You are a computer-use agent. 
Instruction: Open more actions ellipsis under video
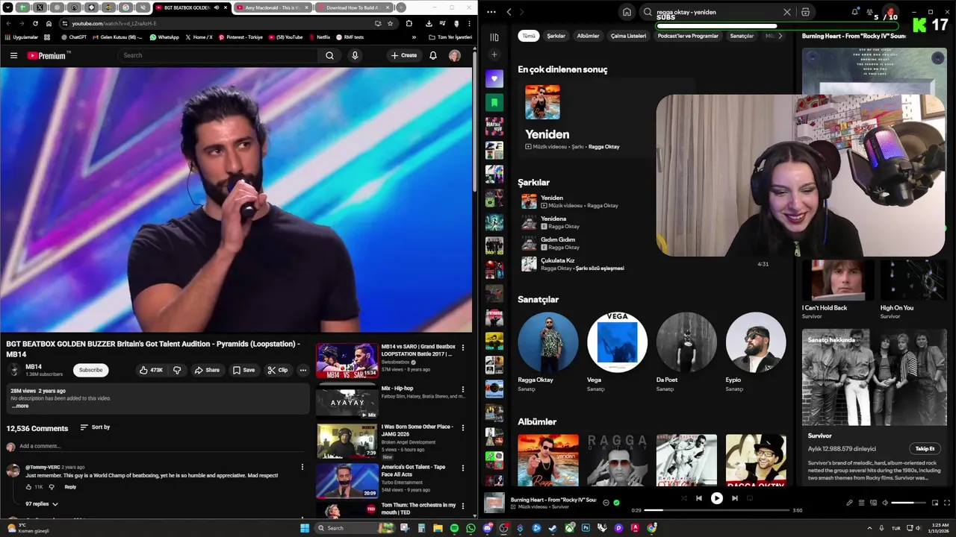click(302, 370)
